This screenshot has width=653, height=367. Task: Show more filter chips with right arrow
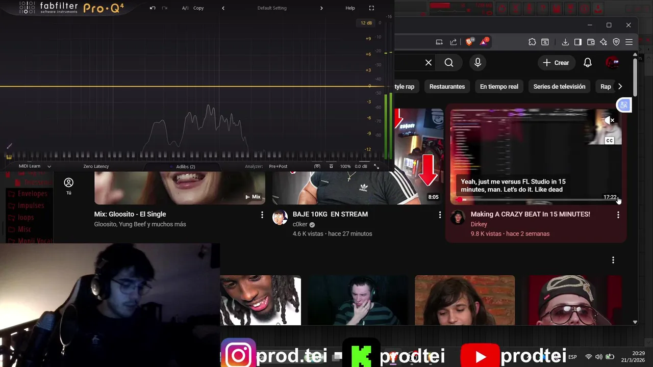click(620, 87)
